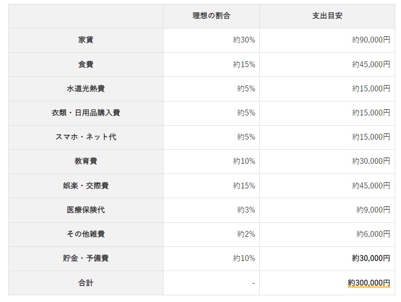Click the underlined 約300,000円 total amount

tap(369, 283)
